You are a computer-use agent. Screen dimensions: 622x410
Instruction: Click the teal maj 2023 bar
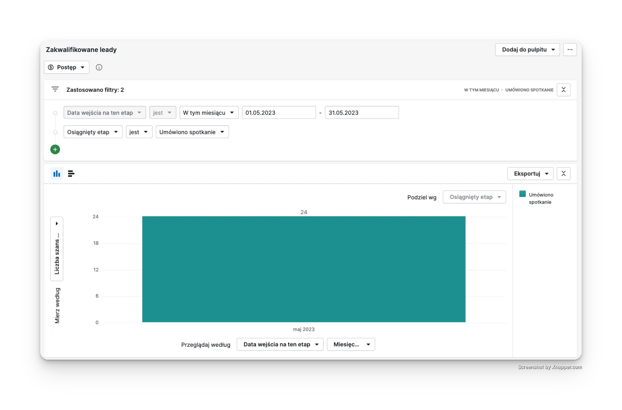304,269
